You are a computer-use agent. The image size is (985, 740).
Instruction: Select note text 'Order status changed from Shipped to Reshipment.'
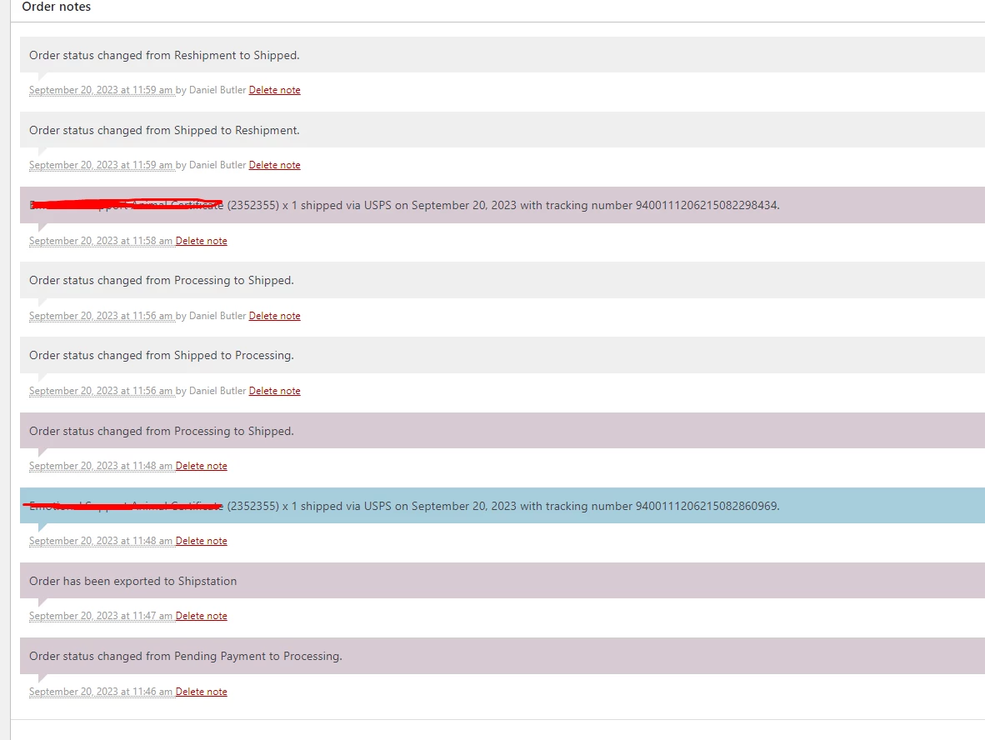coord(165,130)
